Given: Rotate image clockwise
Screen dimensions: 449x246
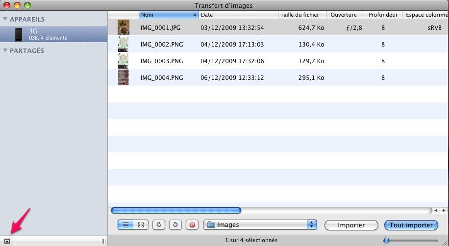Looking at the screenshot, I should [x=159, y=225].
